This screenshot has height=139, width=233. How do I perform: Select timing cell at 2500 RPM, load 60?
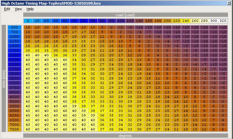84,65
